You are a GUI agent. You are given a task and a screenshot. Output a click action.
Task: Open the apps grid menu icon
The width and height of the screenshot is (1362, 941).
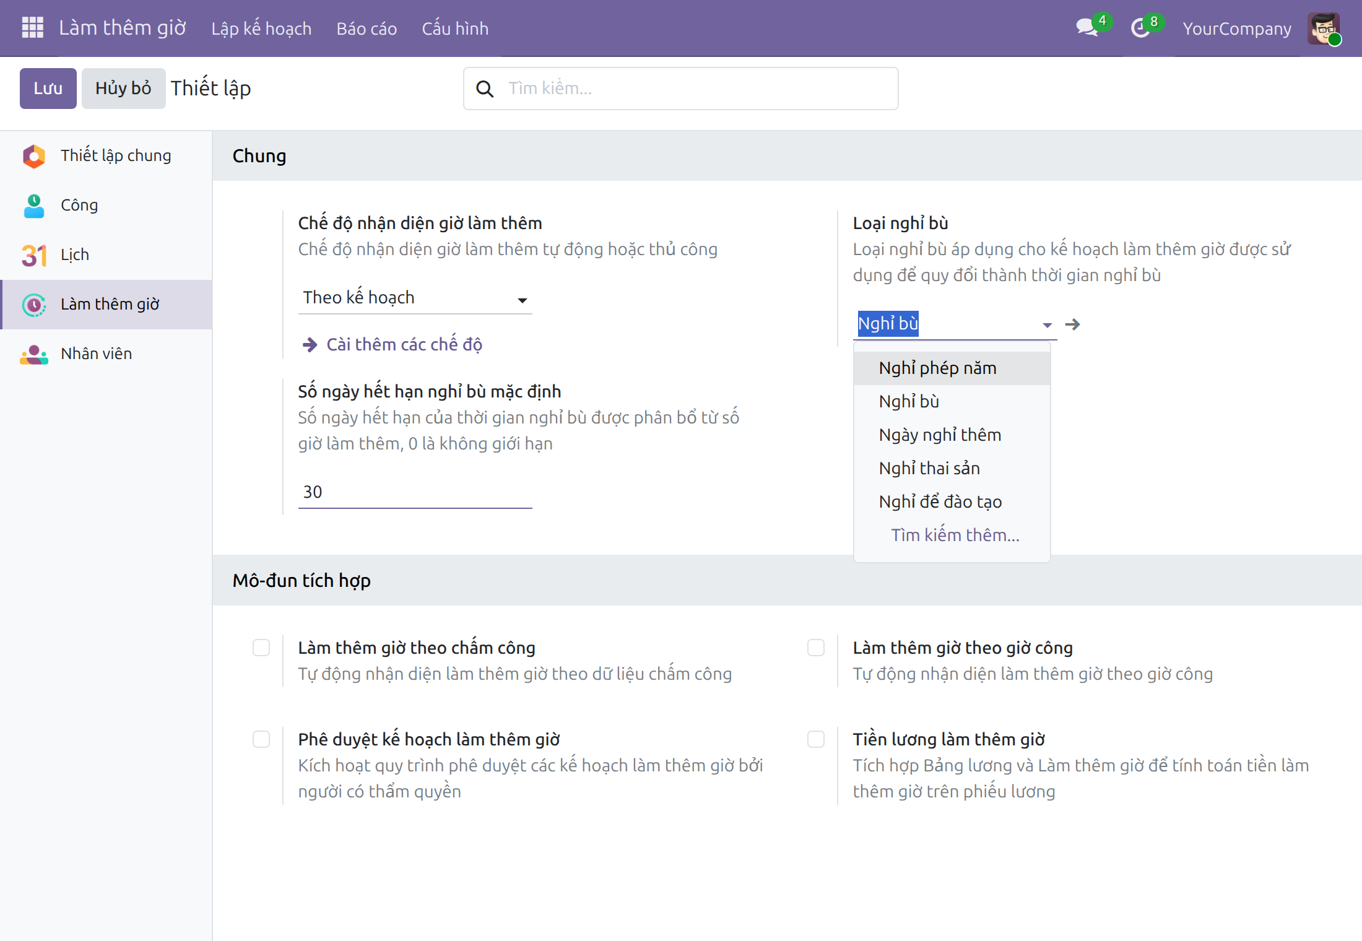pyautogui.click(x=32, y=28)
